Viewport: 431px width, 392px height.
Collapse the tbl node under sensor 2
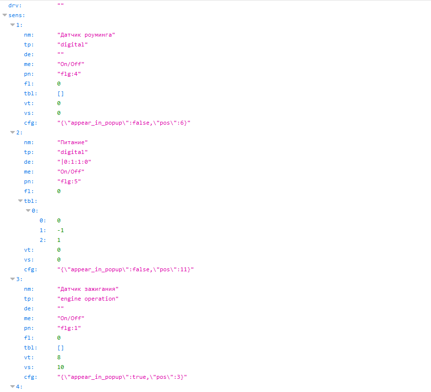(x=21, y=201)
